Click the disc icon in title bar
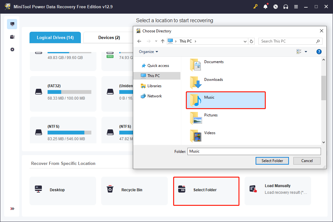This screenshot has height=222, width=333. point(276,7)
